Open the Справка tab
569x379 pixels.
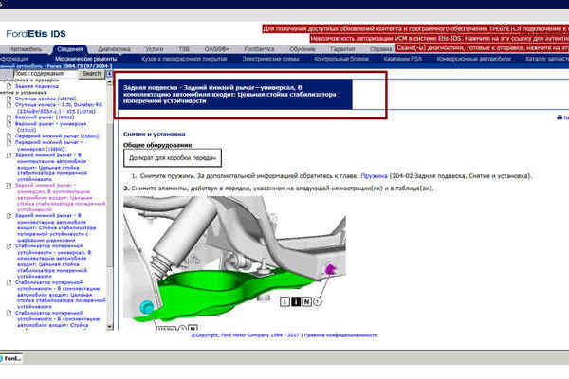point(380,49)
